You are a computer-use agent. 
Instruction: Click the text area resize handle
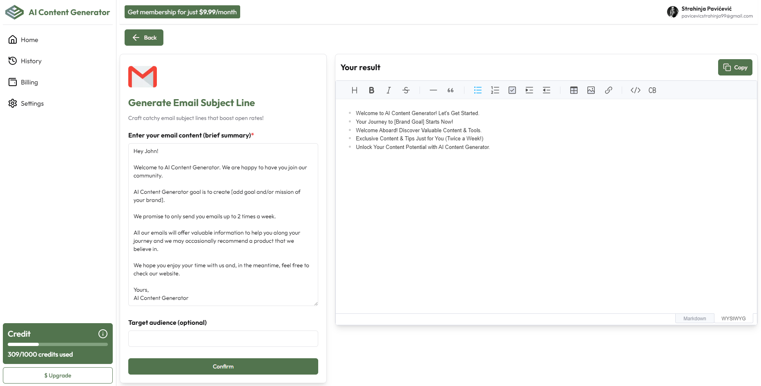pyautogui.click(x=315, y=303)
